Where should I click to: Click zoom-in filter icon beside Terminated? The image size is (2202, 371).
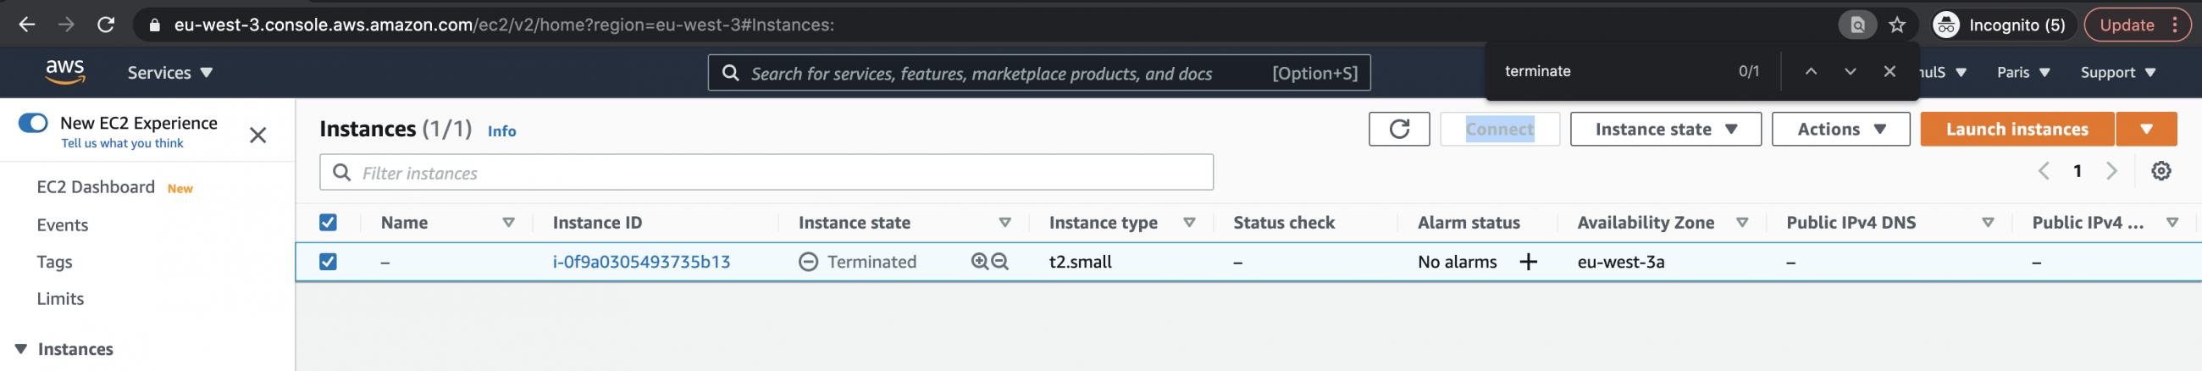(980, 262)
